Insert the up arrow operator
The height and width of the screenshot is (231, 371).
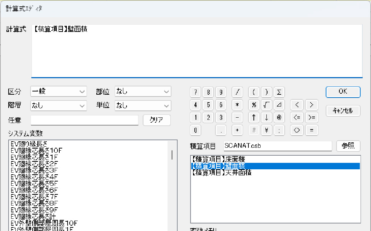[x=254, y=117]
